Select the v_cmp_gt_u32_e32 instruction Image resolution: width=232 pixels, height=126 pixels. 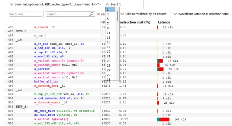pos(62,94)
